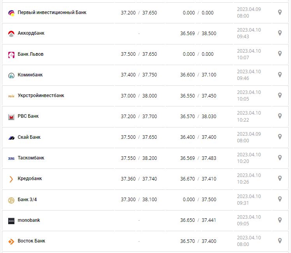Click Первый инвестиционный Банк logo

click(11, 13)
